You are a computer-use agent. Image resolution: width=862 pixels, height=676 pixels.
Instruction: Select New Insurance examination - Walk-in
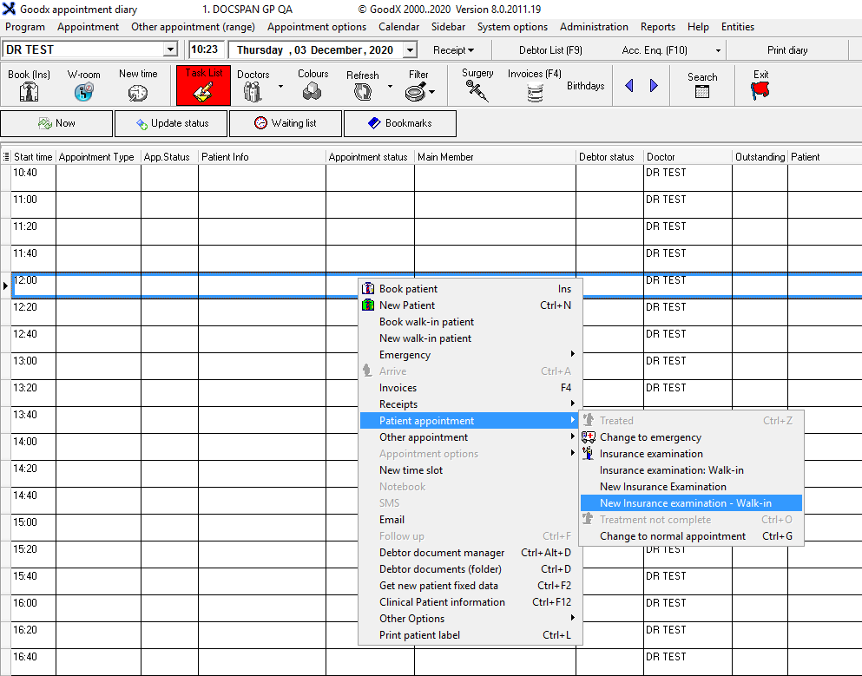pos(685,503)
